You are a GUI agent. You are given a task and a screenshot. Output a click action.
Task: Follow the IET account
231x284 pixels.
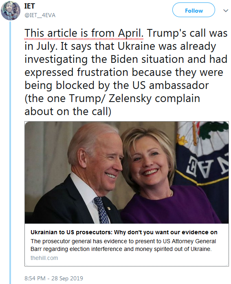(x=194, y=10)
